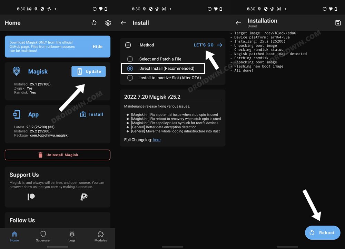The width and height of the screenshot is (345, 249).
Task: Tap the Magisk logo icon
Action: coord(17,71)
